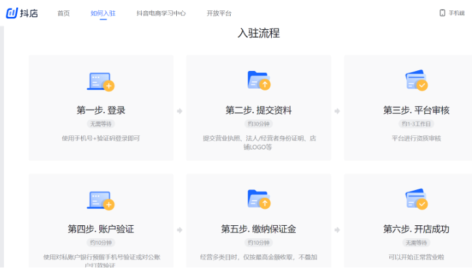
Task: Click the 手机端 phone icon
Action: (x=442, y=13)
